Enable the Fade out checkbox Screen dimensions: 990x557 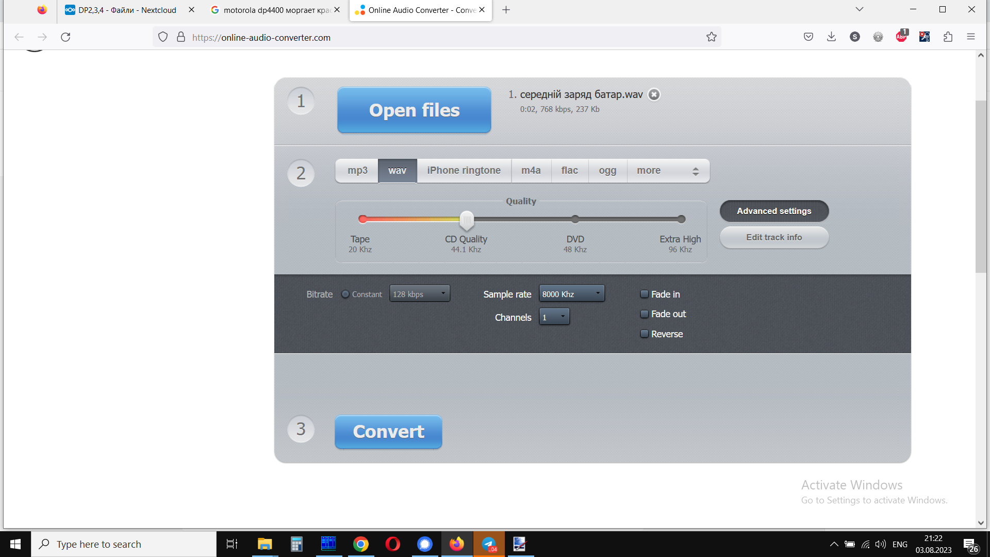tap(645, 314)
